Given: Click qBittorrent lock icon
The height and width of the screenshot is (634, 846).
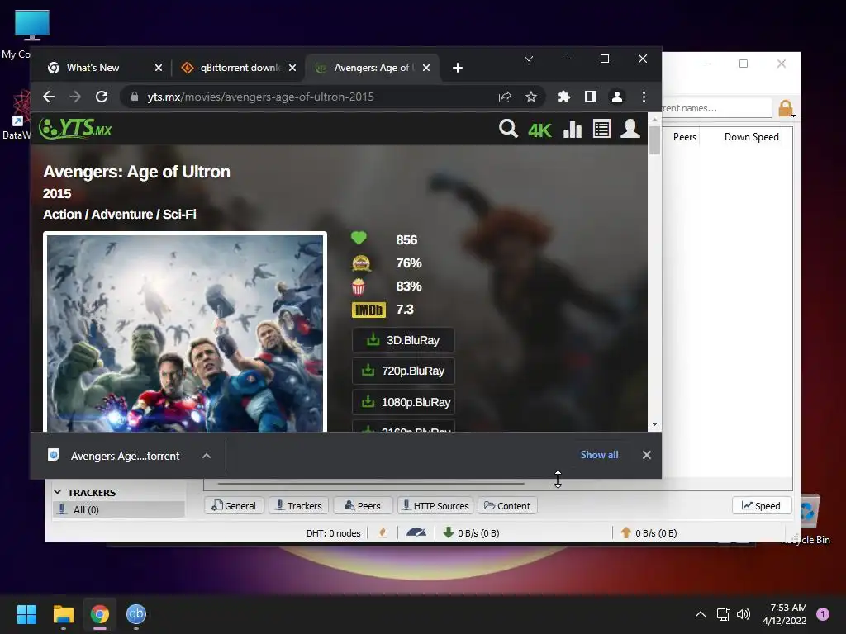Looking at the screenshot, I should pyautogui.click(x=786, y=108).
